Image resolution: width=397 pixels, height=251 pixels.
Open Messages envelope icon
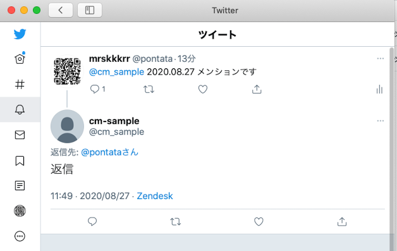[20, 135]
